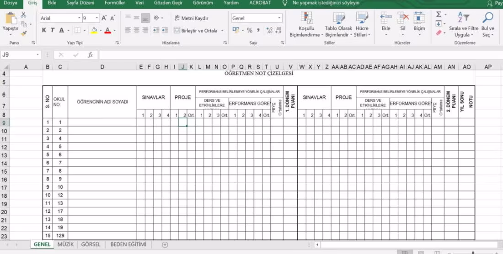Screen dimensions: 503x254
Task: Click the Copy icon
Action: pyautogui.click(x=23, y=24)
